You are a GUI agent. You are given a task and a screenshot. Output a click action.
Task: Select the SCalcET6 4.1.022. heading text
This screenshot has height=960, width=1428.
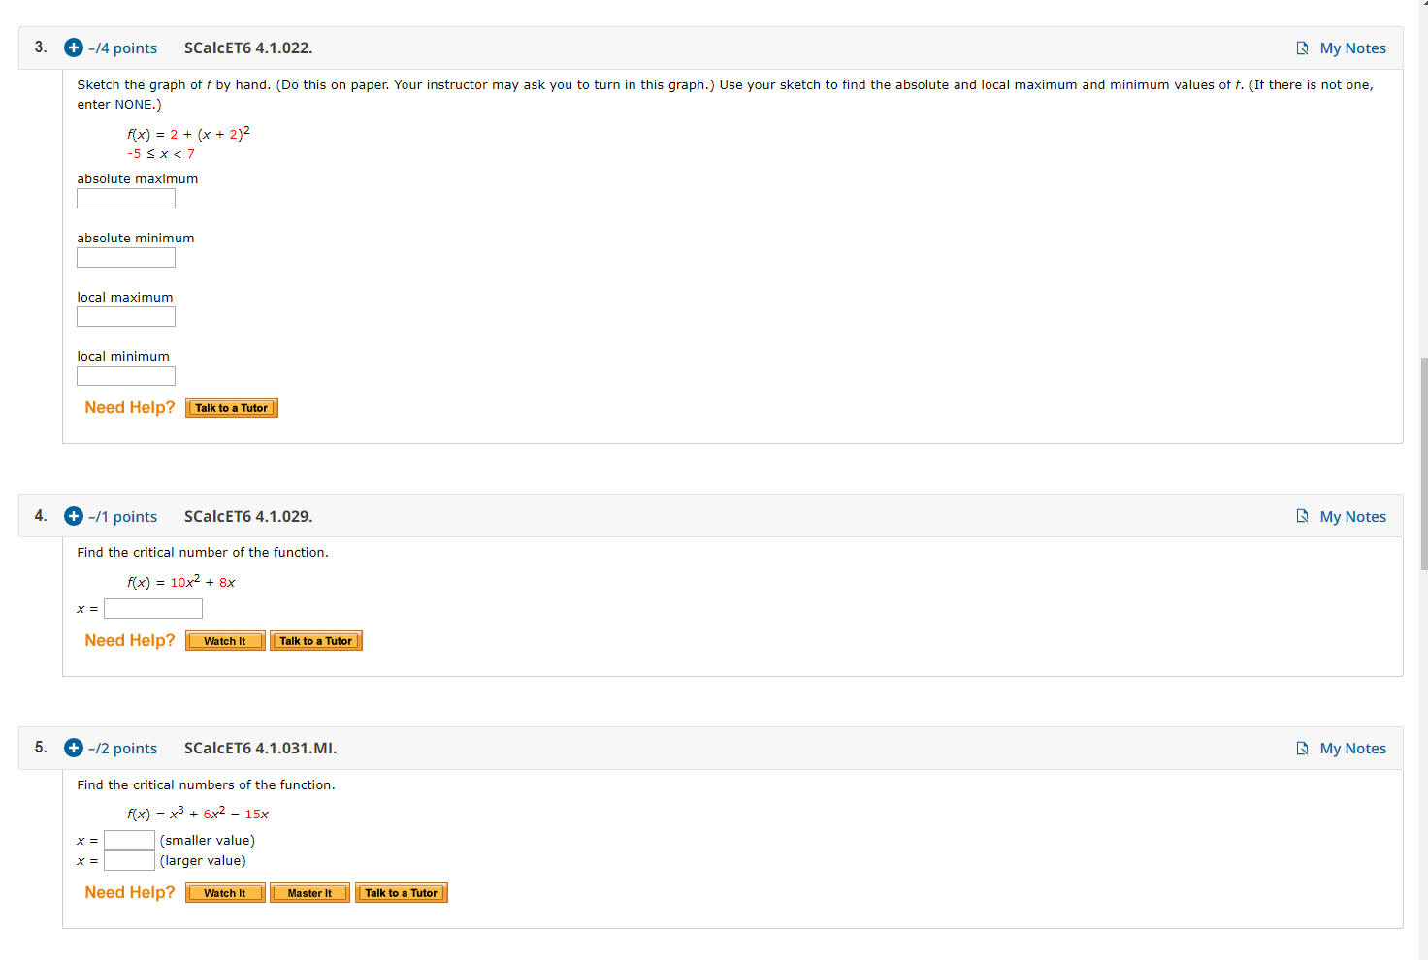(x=248, y=48)
